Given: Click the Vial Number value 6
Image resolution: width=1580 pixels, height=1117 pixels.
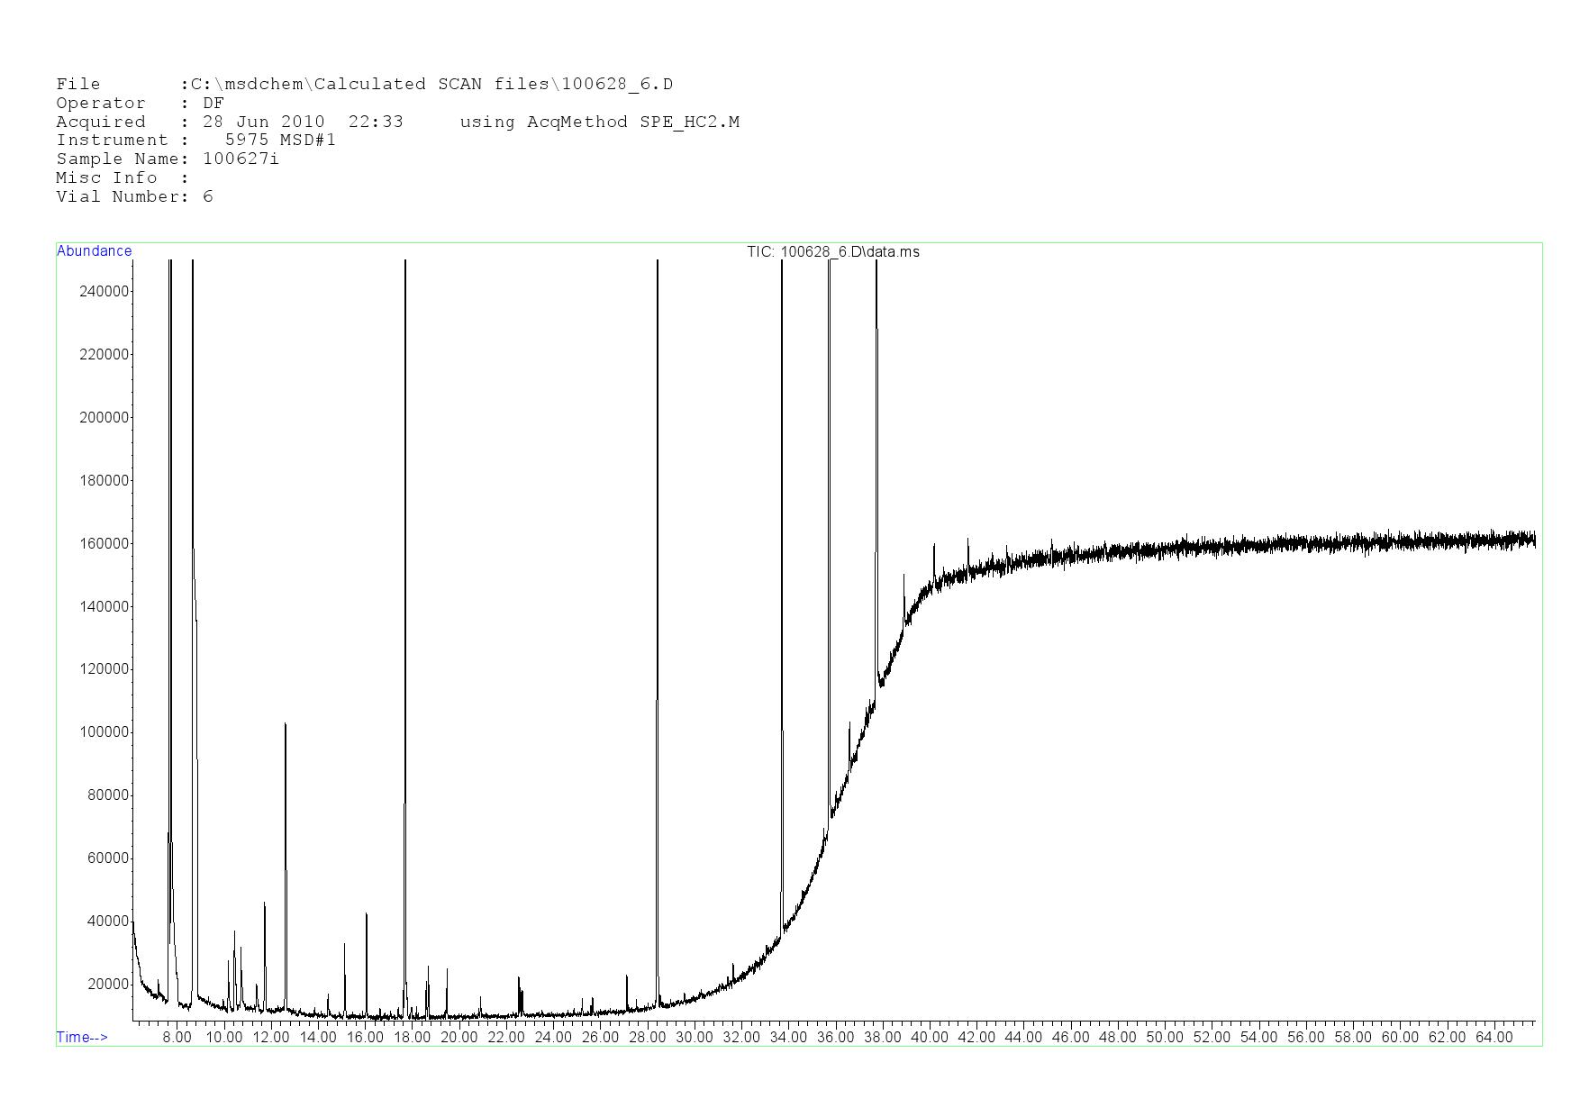Looking at the screenshot, I should pyautogui.click(x=208, y=196).
